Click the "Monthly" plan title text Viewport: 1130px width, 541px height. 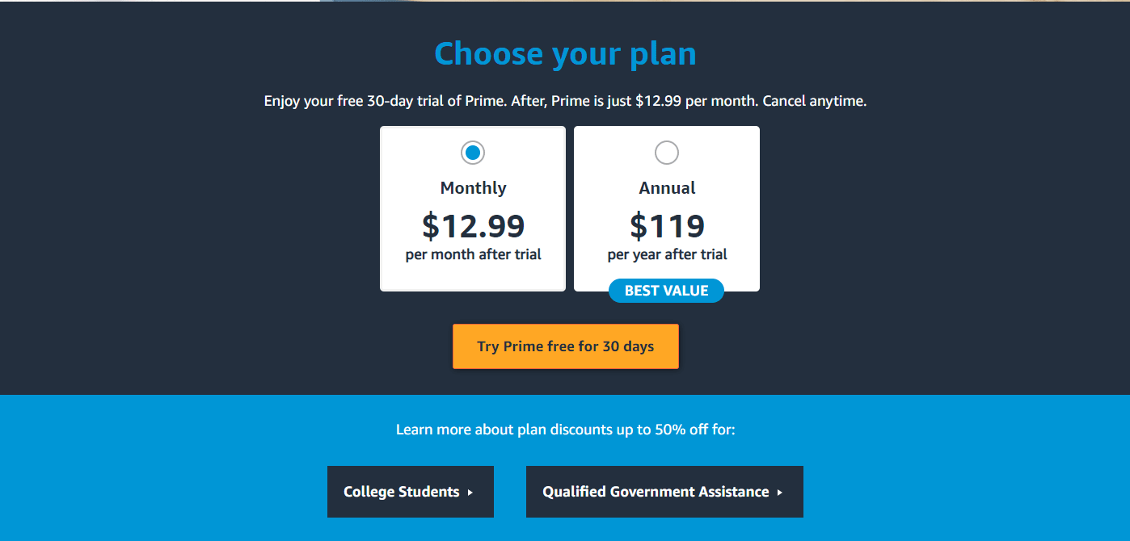point(473,188)
